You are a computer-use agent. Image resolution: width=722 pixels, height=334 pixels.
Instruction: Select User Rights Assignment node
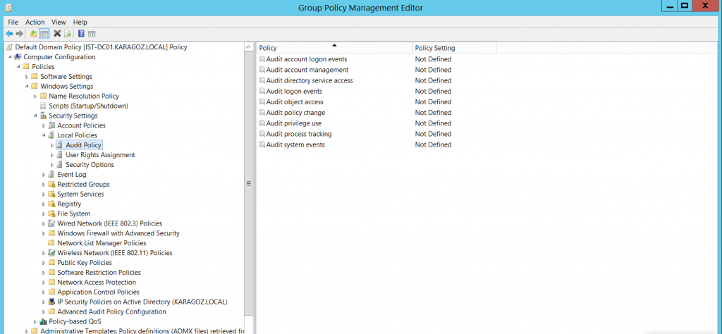(x=100, y=155)
